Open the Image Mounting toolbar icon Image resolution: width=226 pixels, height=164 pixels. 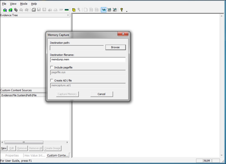(x=16, y=10)
